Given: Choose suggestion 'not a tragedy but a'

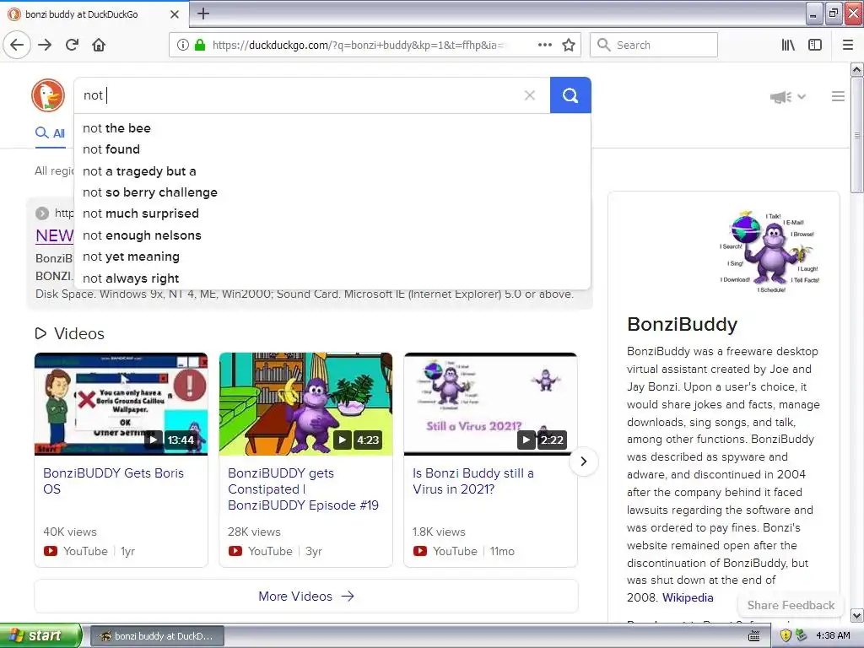Looking at the screenshot, I should [332, 171].
